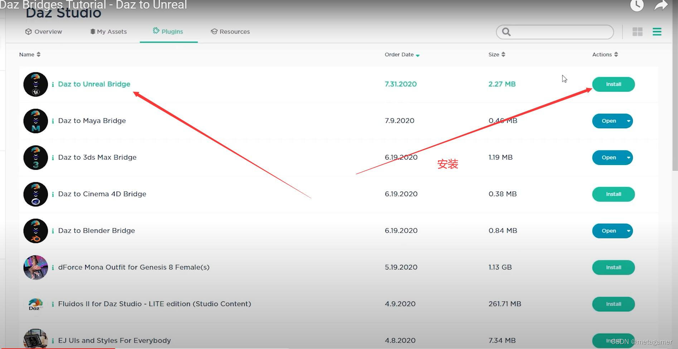Sort by Actions column

(605, 54)
